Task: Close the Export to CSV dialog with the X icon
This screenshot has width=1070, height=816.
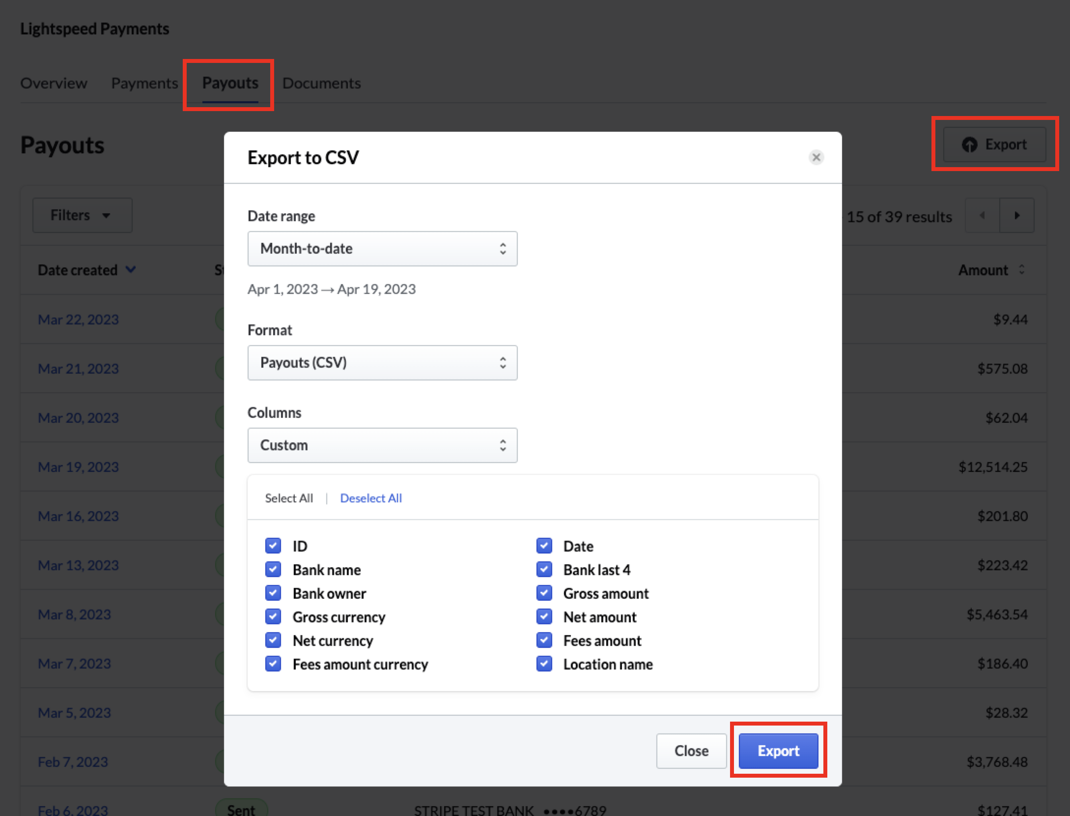Action: pos(816,157)
